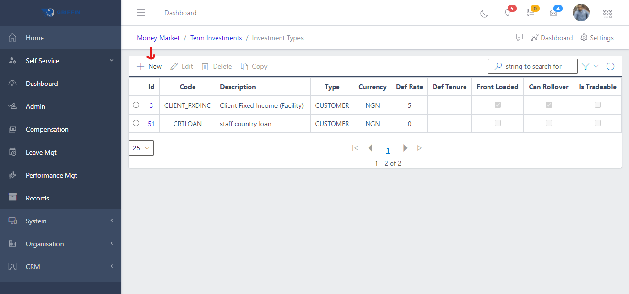629x294 pixels.
Task: Select the radio button for CLIENT_FXDINC row
Action: [x=136, y=105]
